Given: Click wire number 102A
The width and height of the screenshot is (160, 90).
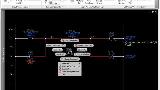Looking at the screenshot, I should (92, 37).
